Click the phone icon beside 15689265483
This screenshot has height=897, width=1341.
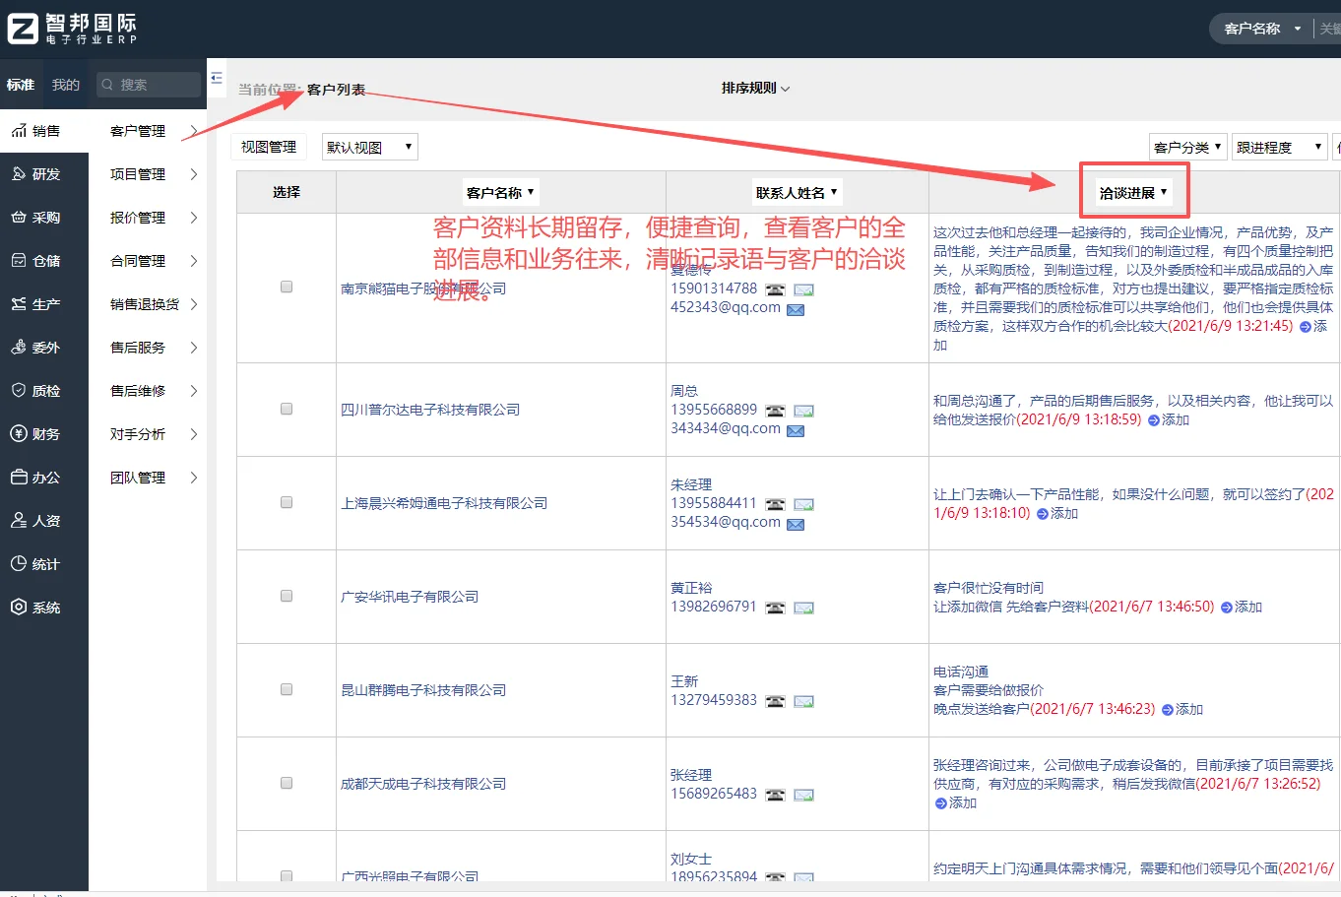point(776,795)
